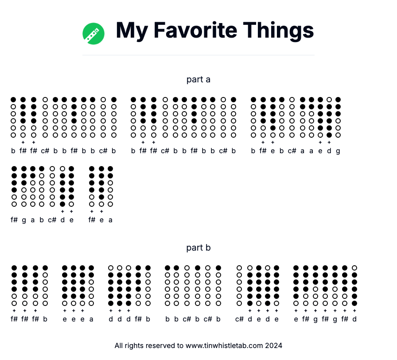Viewport: 397px width, 360px height.
Task: Click the green tin whistle logo icon
Action: 93,34
